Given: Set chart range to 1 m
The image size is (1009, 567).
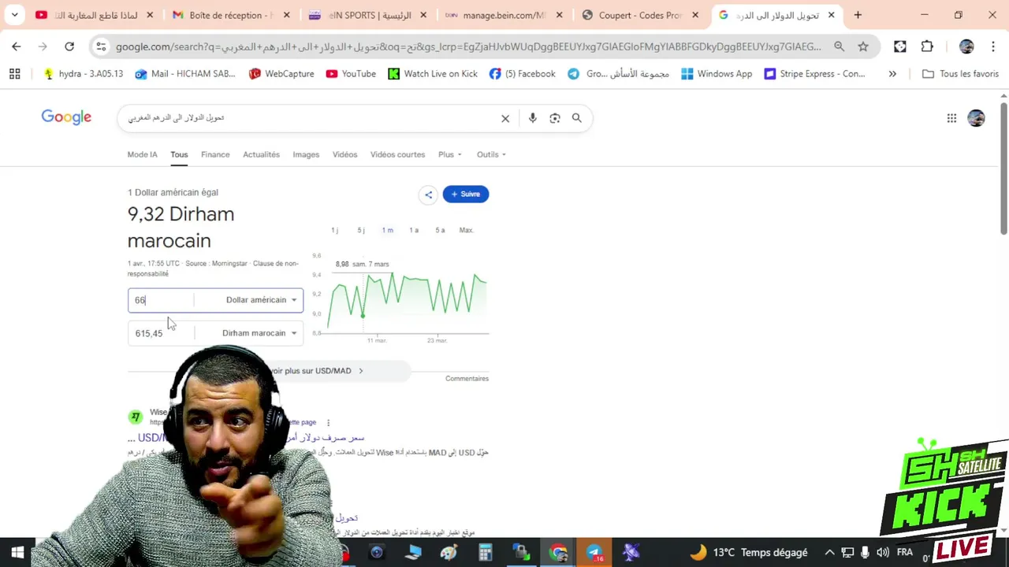Looking at the screenshot, I should 387,230.
